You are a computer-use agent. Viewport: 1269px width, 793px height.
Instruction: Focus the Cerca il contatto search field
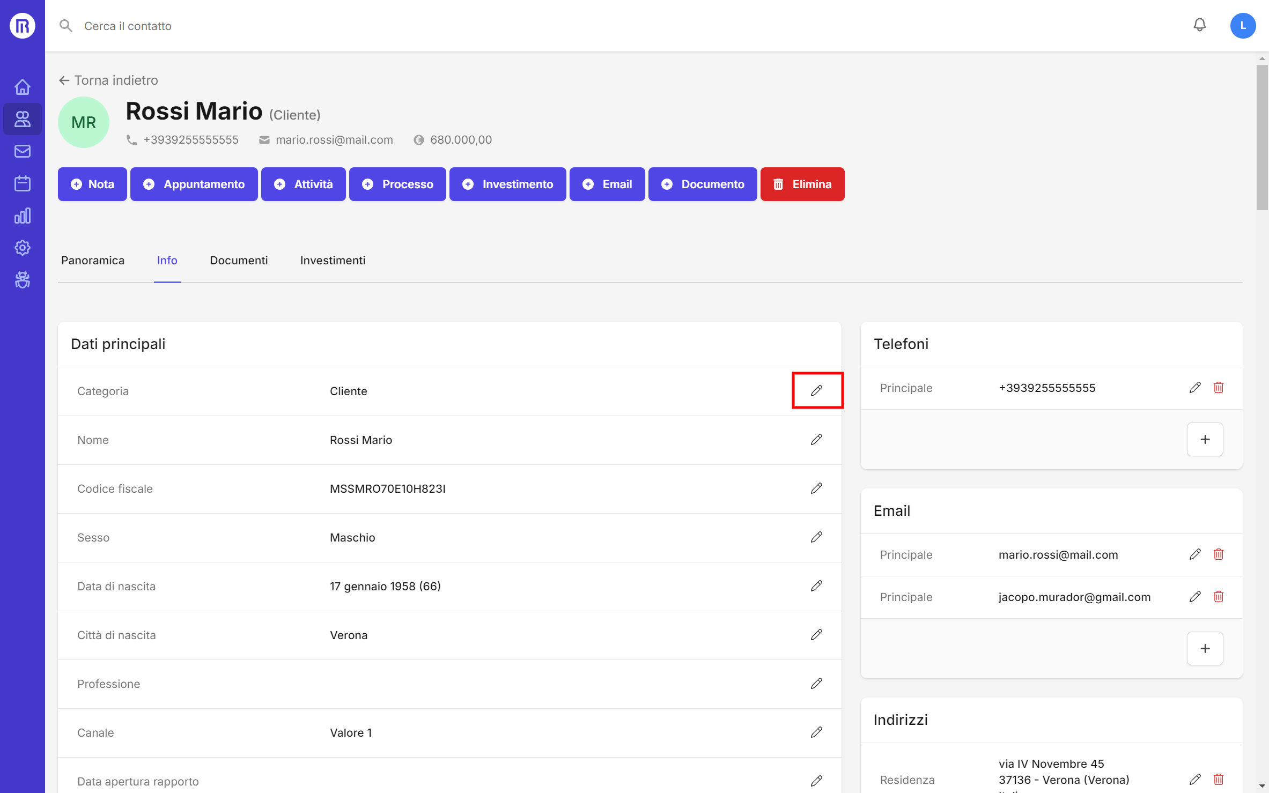pyautogui.click(x=128, y=26)
